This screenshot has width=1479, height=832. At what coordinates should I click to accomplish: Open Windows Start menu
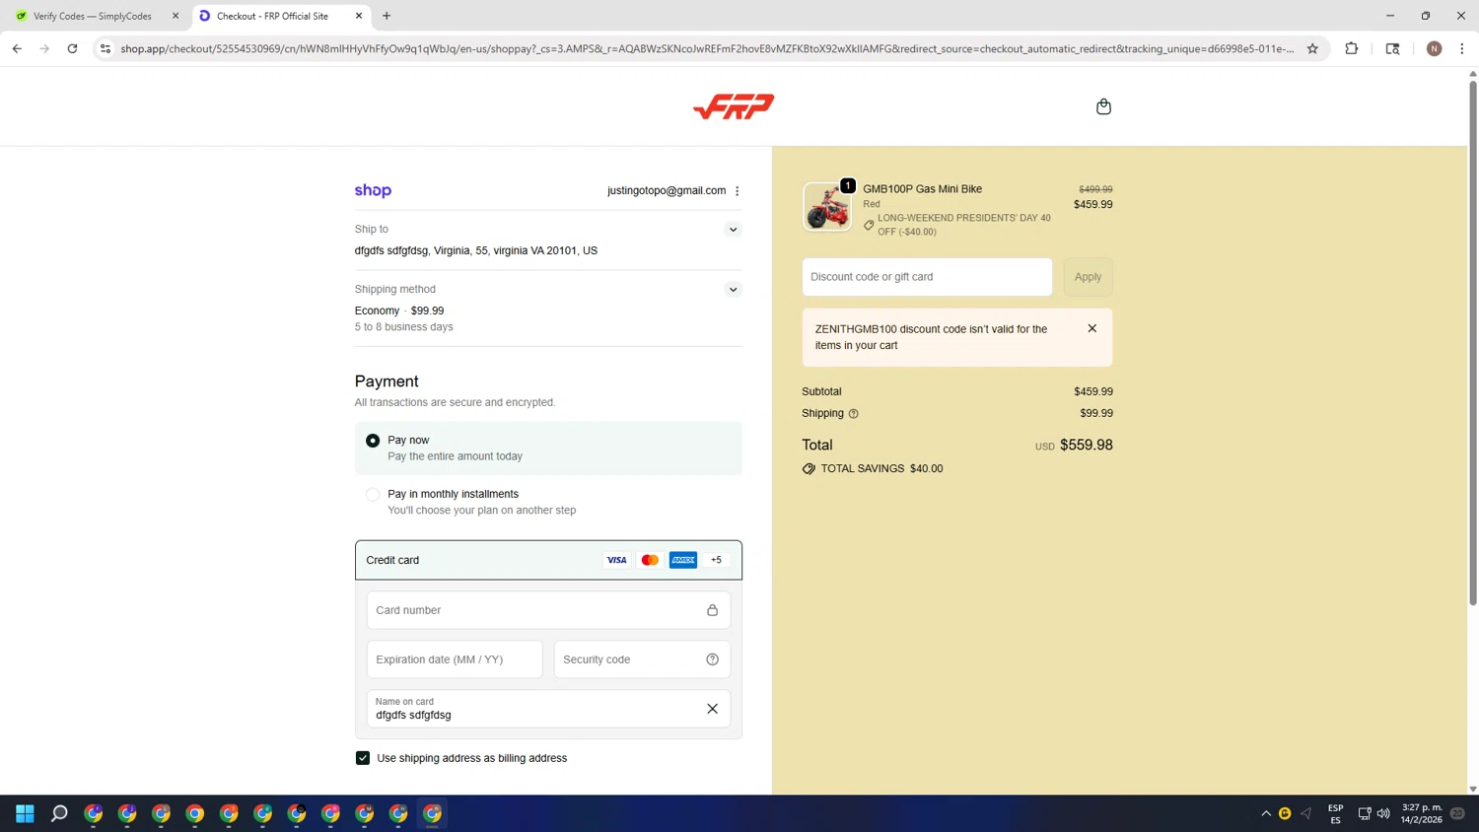[x=25, y=813]
